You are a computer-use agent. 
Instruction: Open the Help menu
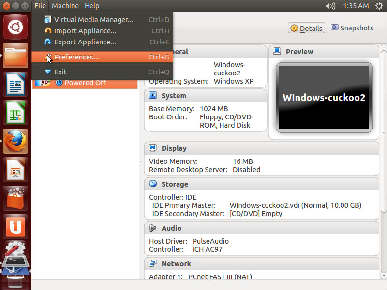92,6
